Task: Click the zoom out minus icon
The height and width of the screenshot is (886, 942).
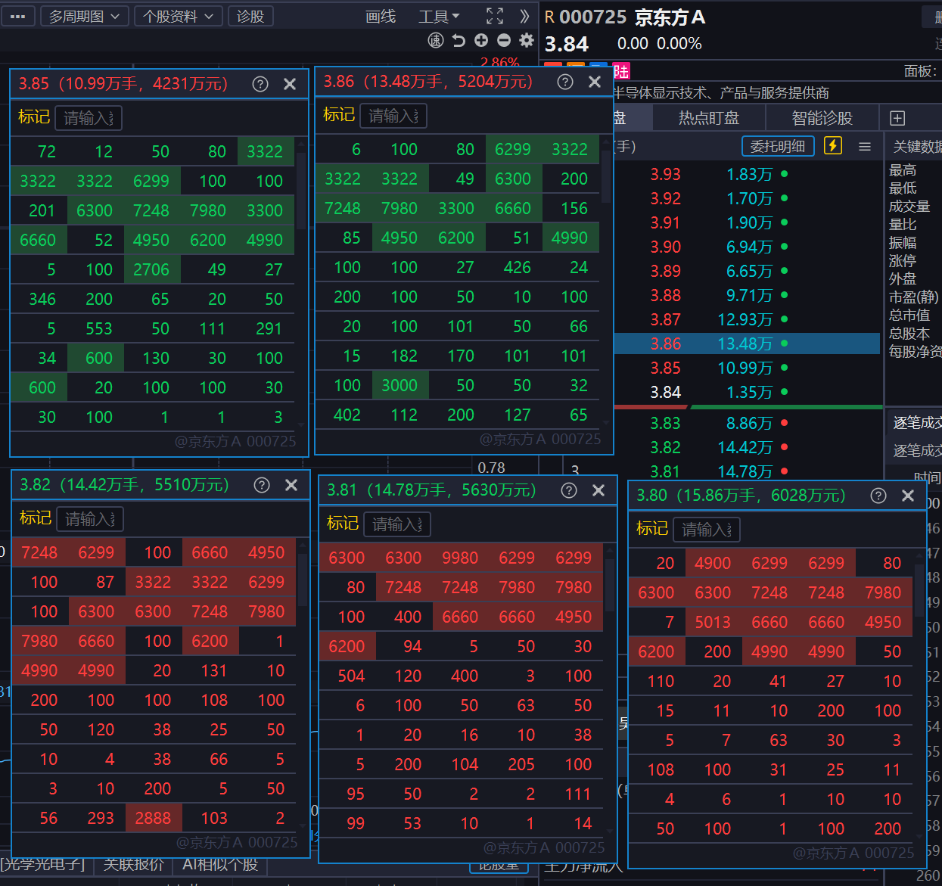Action: click(504, 40)
